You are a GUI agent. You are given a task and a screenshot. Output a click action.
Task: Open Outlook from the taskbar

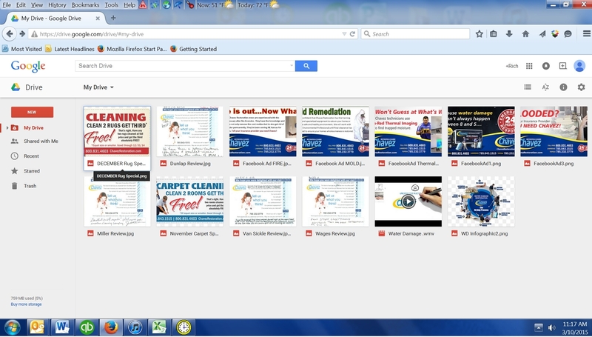(38, 327)
